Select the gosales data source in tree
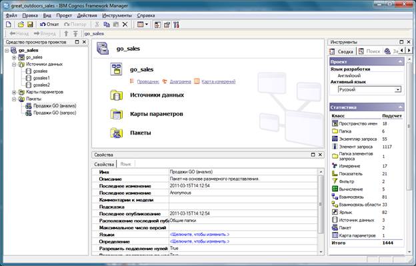The height and width of the screenshot is (266, 416). coord(40,71)
